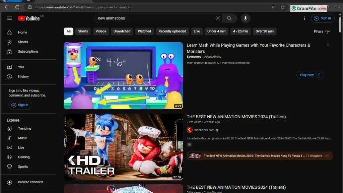Select the Live filter chip
The height and width of the screenshot is (193, 343).
pyautogui.click(x=197, y=31)
